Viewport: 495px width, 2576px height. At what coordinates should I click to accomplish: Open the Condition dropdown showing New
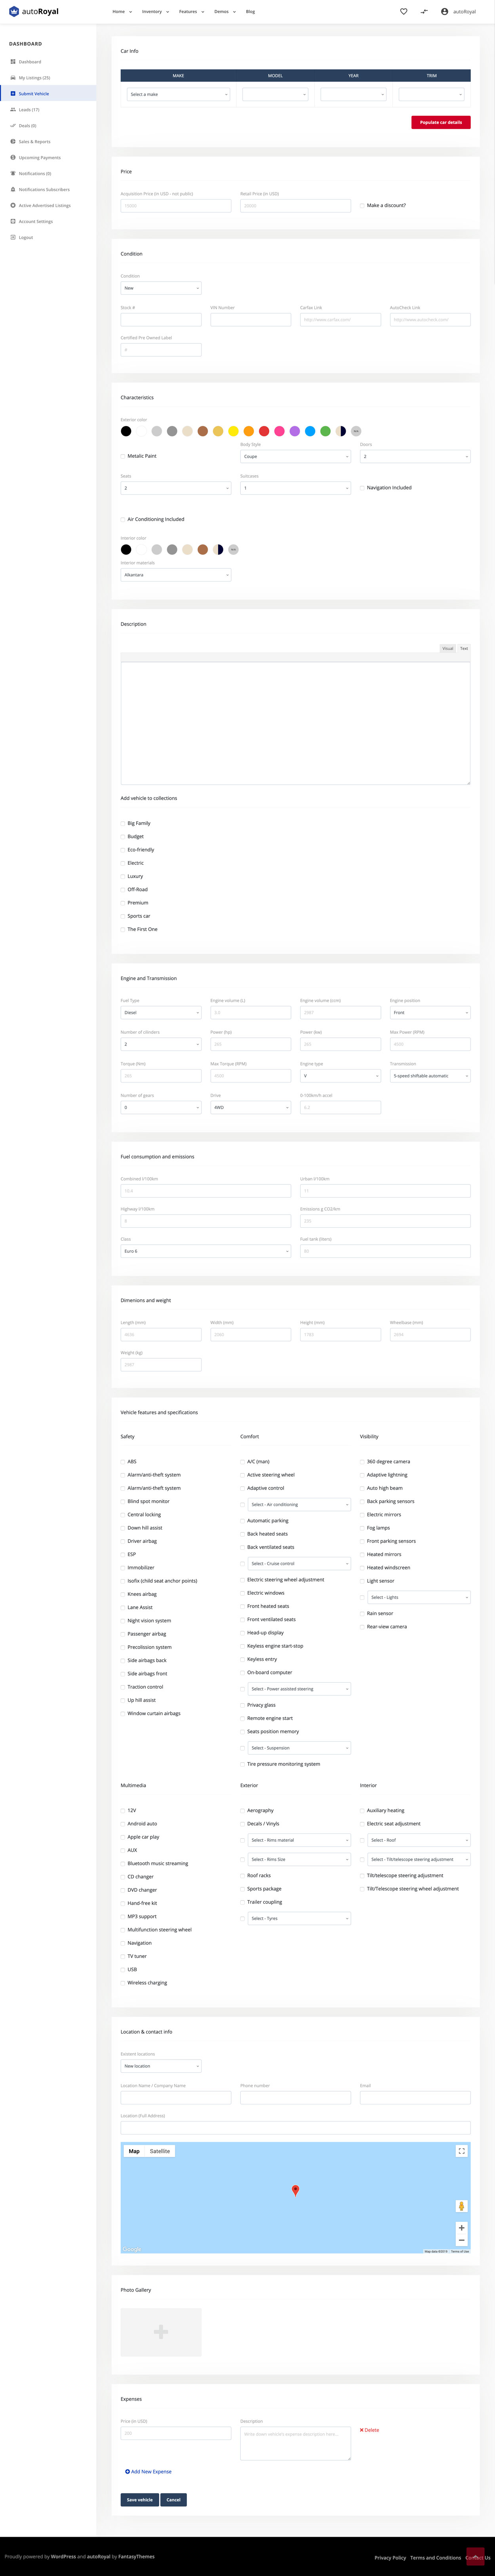click(161, 288)
